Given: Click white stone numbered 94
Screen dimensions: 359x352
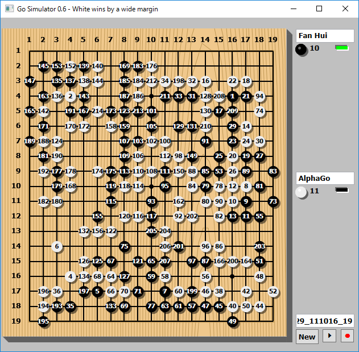Looking at the screenshot, I should (259, 96).
